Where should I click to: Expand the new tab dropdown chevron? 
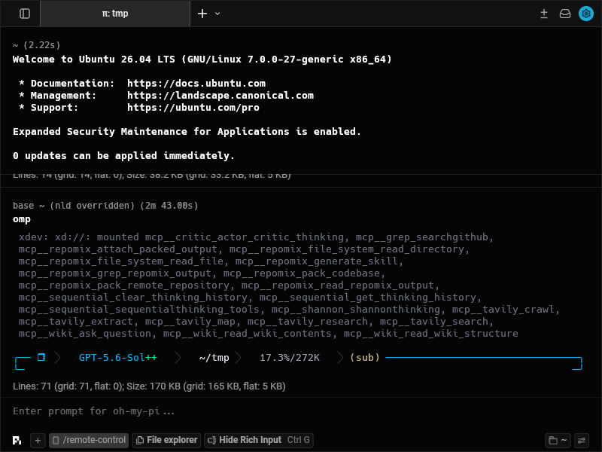point(217,14)
